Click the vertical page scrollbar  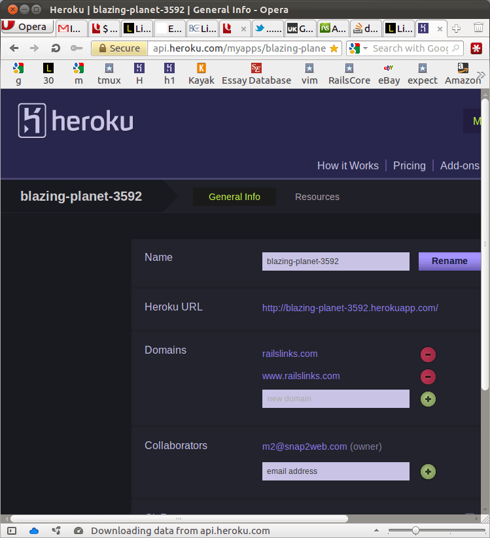485,244
